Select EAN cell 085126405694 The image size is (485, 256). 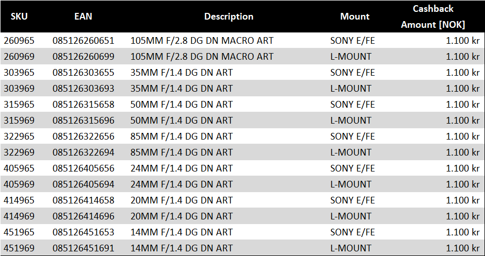[83, 184]
